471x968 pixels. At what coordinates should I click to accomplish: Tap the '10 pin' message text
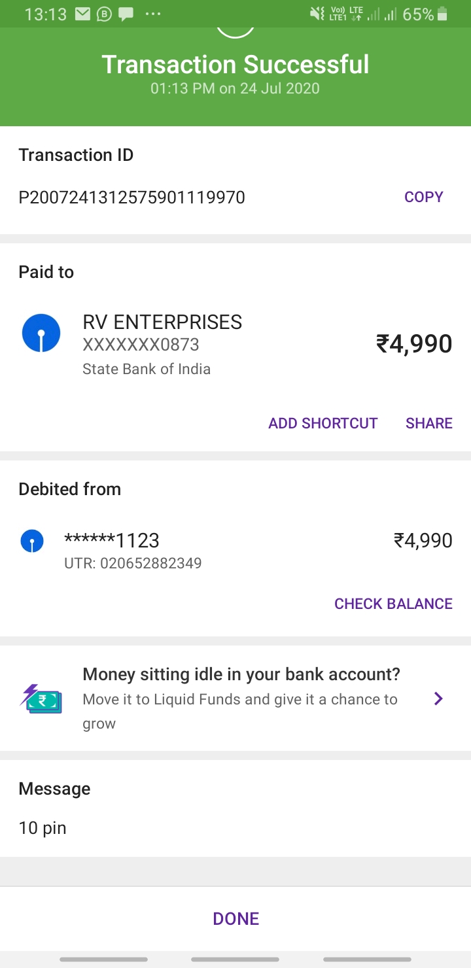point(43,828)
